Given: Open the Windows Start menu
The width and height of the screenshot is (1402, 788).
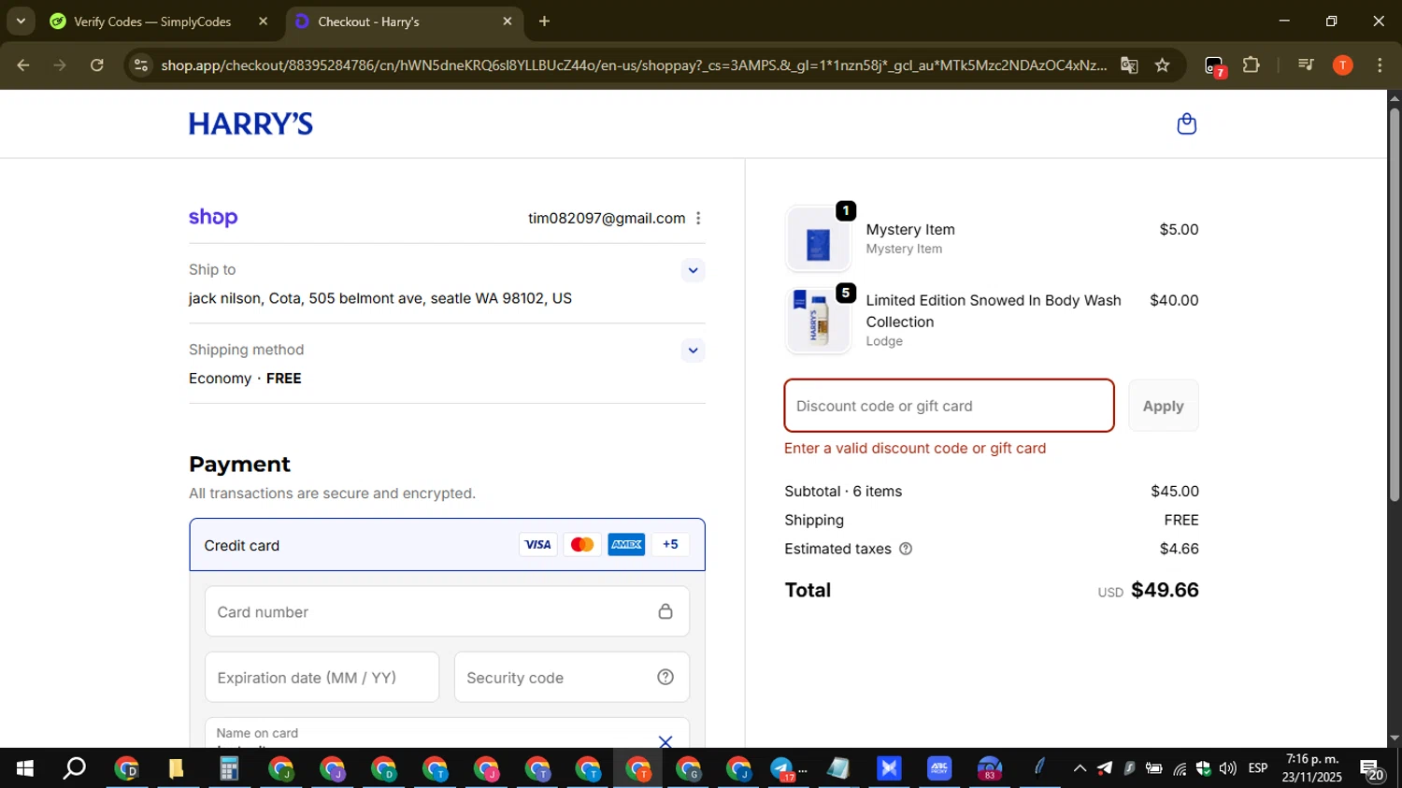Looking at the screenshot, I should coord(24,769).
